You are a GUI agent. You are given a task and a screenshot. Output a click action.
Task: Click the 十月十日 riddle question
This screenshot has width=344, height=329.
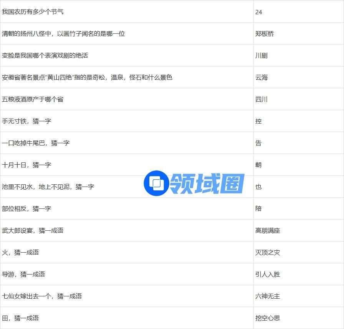click(26, 165)
